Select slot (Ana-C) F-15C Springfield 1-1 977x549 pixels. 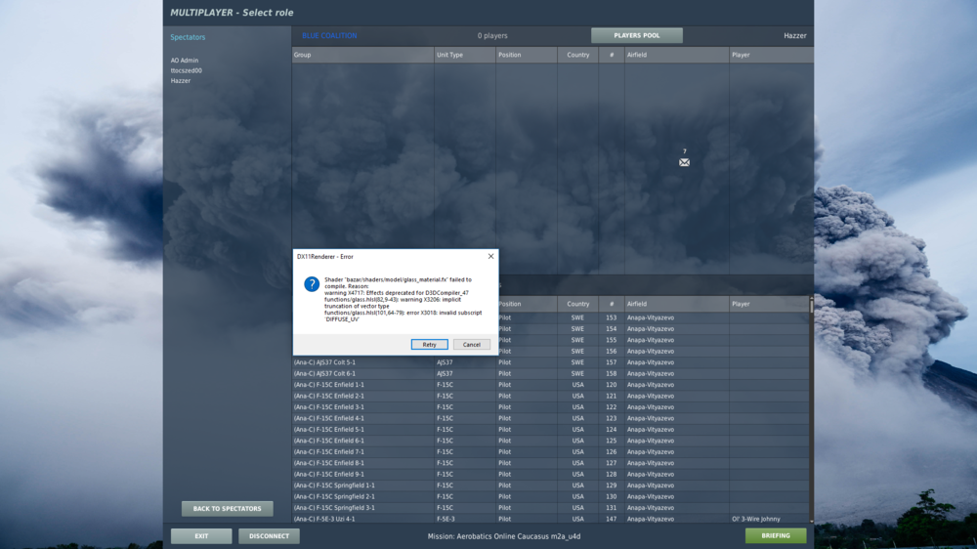(x=551, y=486)
